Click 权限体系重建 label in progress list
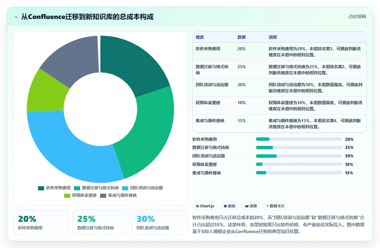The height and width of the screenshot is (248, 380). [205, 164]
